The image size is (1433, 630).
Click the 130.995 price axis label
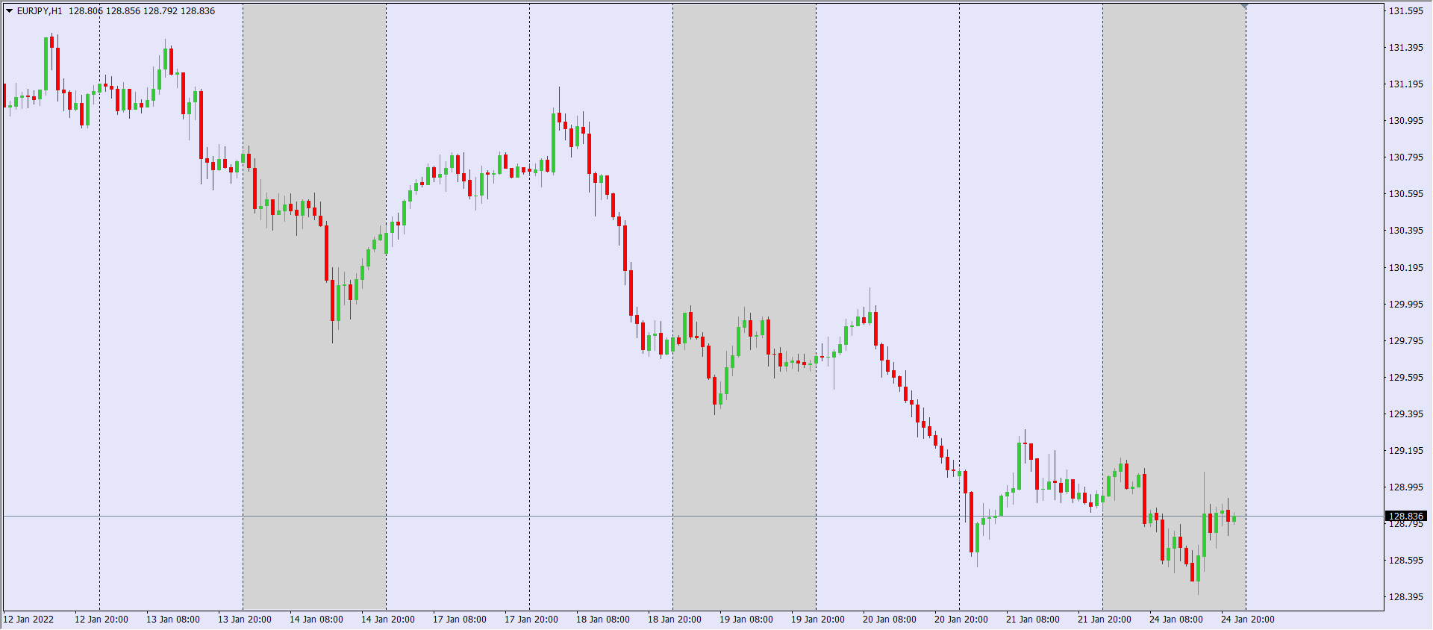(x=1405, y=121)
